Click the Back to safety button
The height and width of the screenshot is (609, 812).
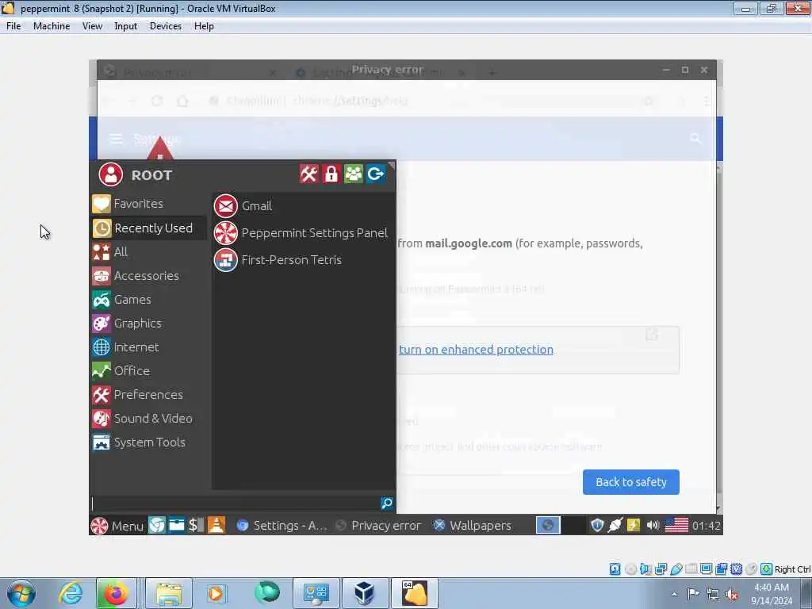(630, 482)
